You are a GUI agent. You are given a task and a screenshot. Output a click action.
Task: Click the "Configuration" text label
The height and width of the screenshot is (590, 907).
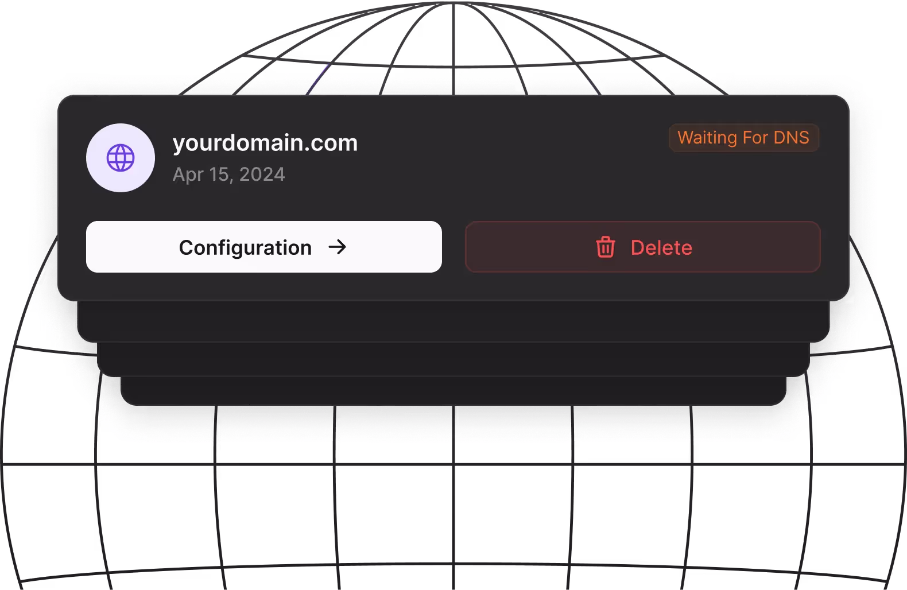[x=245, y=248]
